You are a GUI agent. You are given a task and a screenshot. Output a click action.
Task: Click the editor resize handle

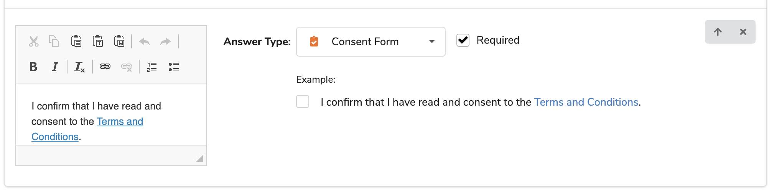(x=199, y=158)
